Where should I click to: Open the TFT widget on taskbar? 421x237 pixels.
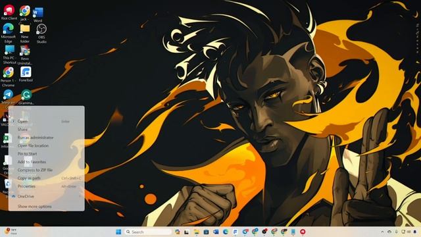(x=11, y=231)
